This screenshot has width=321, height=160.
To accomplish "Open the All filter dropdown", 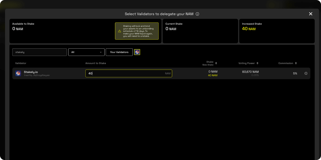I will pyautogui.click(x=86, y=52).
